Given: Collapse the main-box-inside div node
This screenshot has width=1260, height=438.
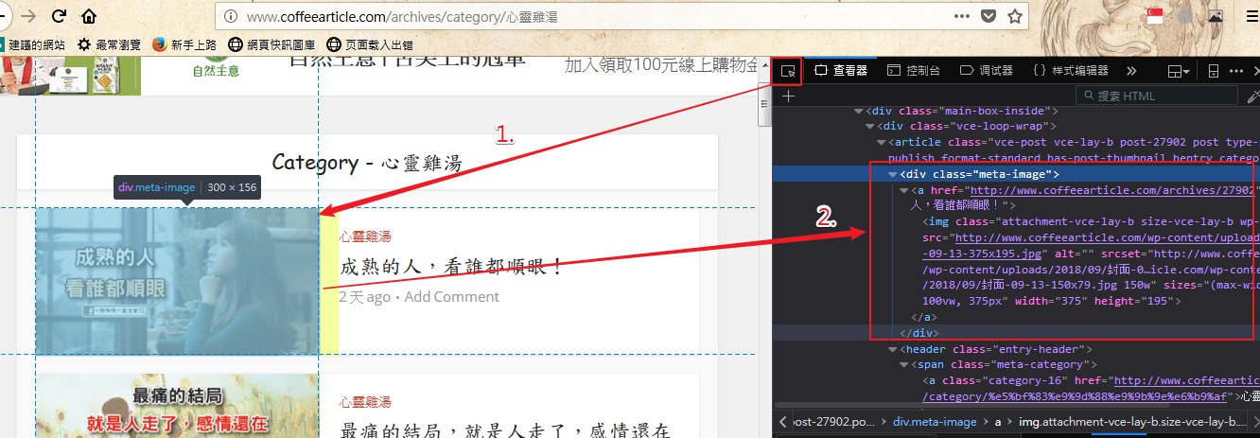Looking at the screenshot, I should click(859, 111).
